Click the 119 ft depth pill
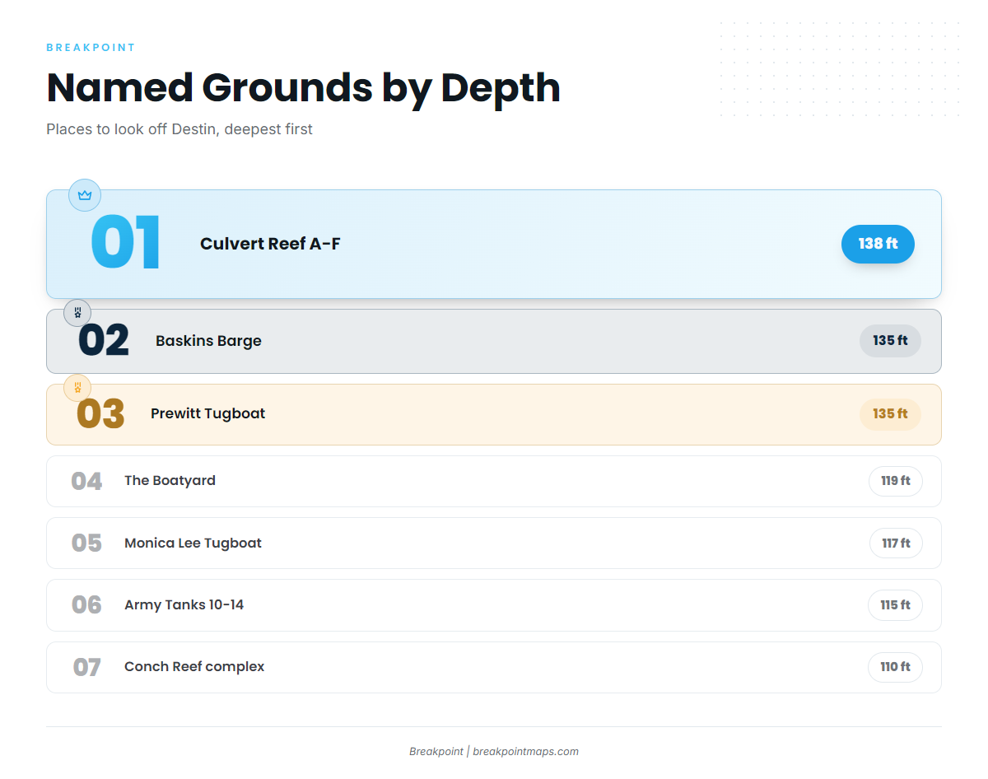 pyautogui.click(x=895, y=481)
